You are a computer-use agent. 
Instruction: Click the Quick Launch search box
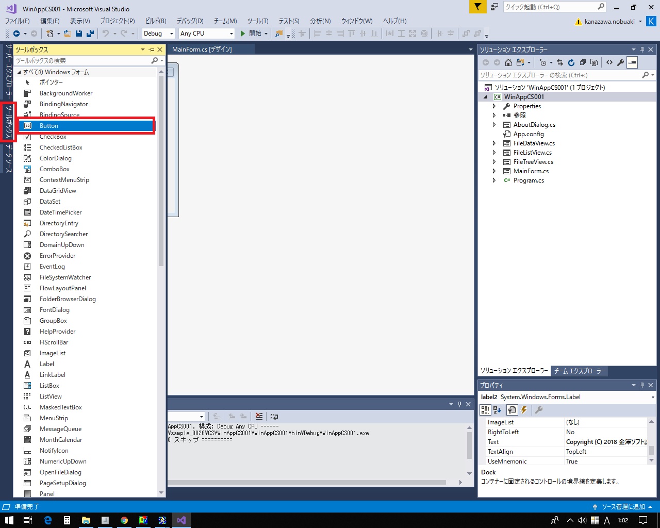551,7
